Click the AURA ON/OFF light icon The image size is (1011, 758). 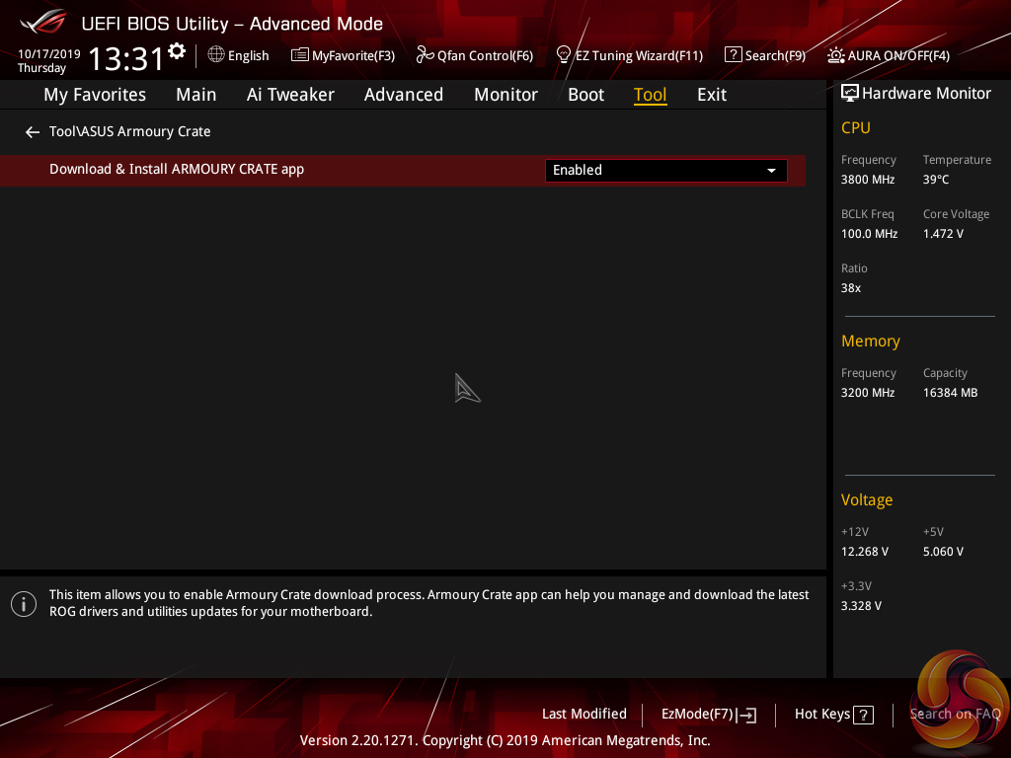(835, 55)
